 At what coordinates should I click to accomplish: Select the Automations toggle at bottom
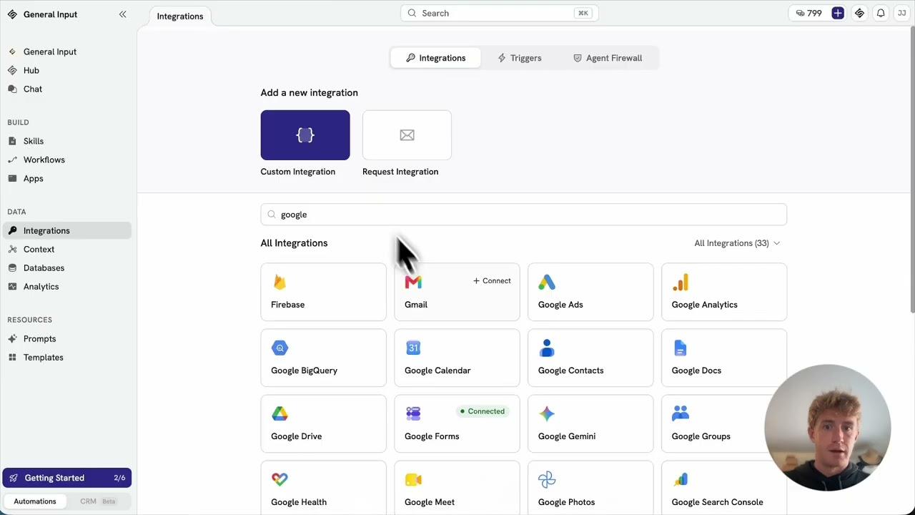point(35,501)
